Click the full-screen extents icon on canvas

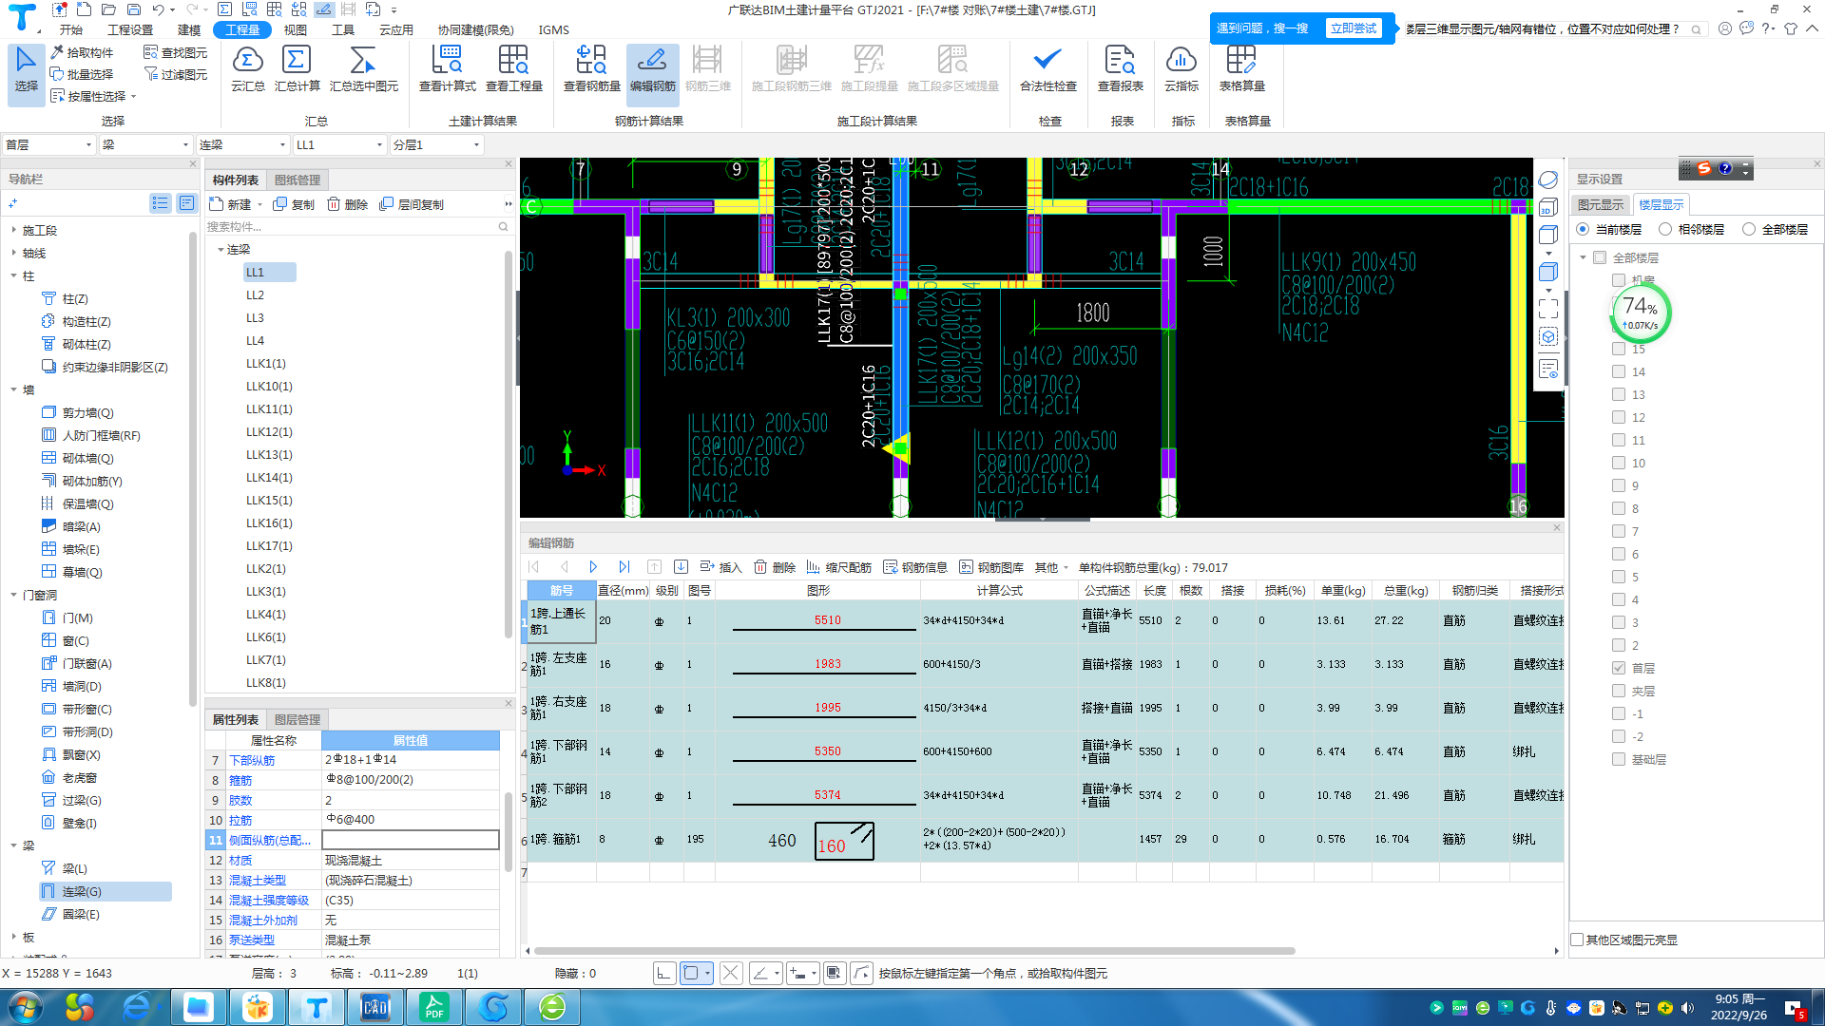click(x=1548, y=309)
